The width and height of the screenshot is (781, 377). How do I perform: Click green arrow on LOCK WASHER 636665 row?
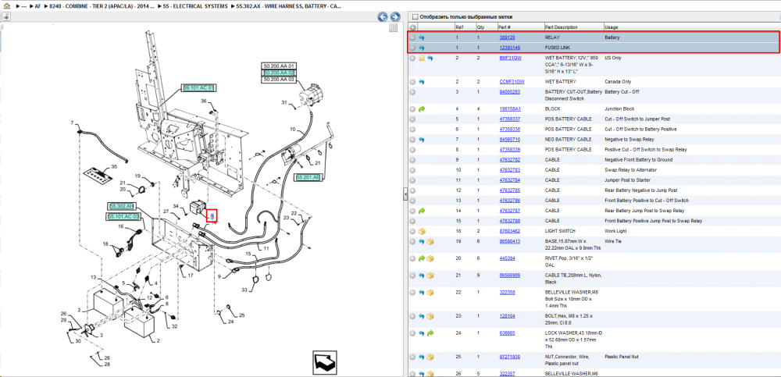tap(430, 333)
